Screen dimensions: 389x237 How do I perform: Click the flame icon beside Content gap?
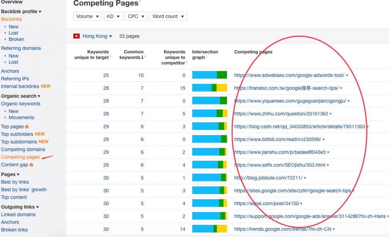[31, 165]
